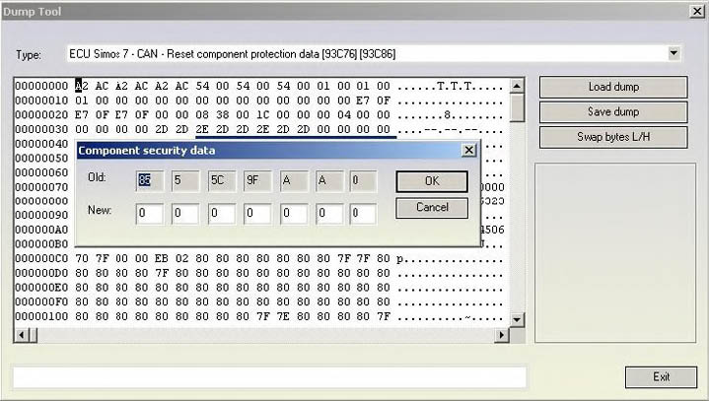The height and width of the screenshot is (401, 709).
Task: Select the second New value field
Action: pos(185,213)
